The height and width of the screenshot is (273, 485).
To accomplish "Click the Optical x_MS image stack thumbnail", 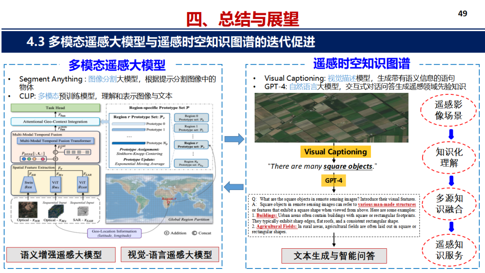I will [x=56, y=211].
